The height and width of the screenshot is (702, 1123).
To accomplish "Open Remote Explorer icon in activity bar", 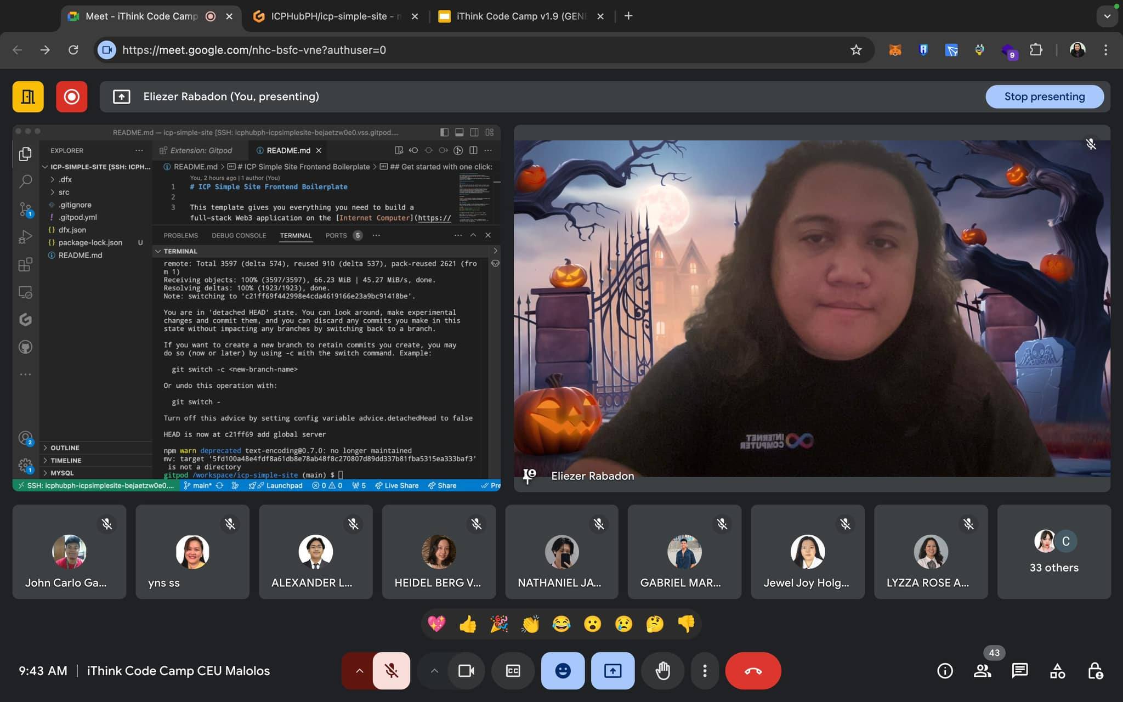I will pos(25,292).
